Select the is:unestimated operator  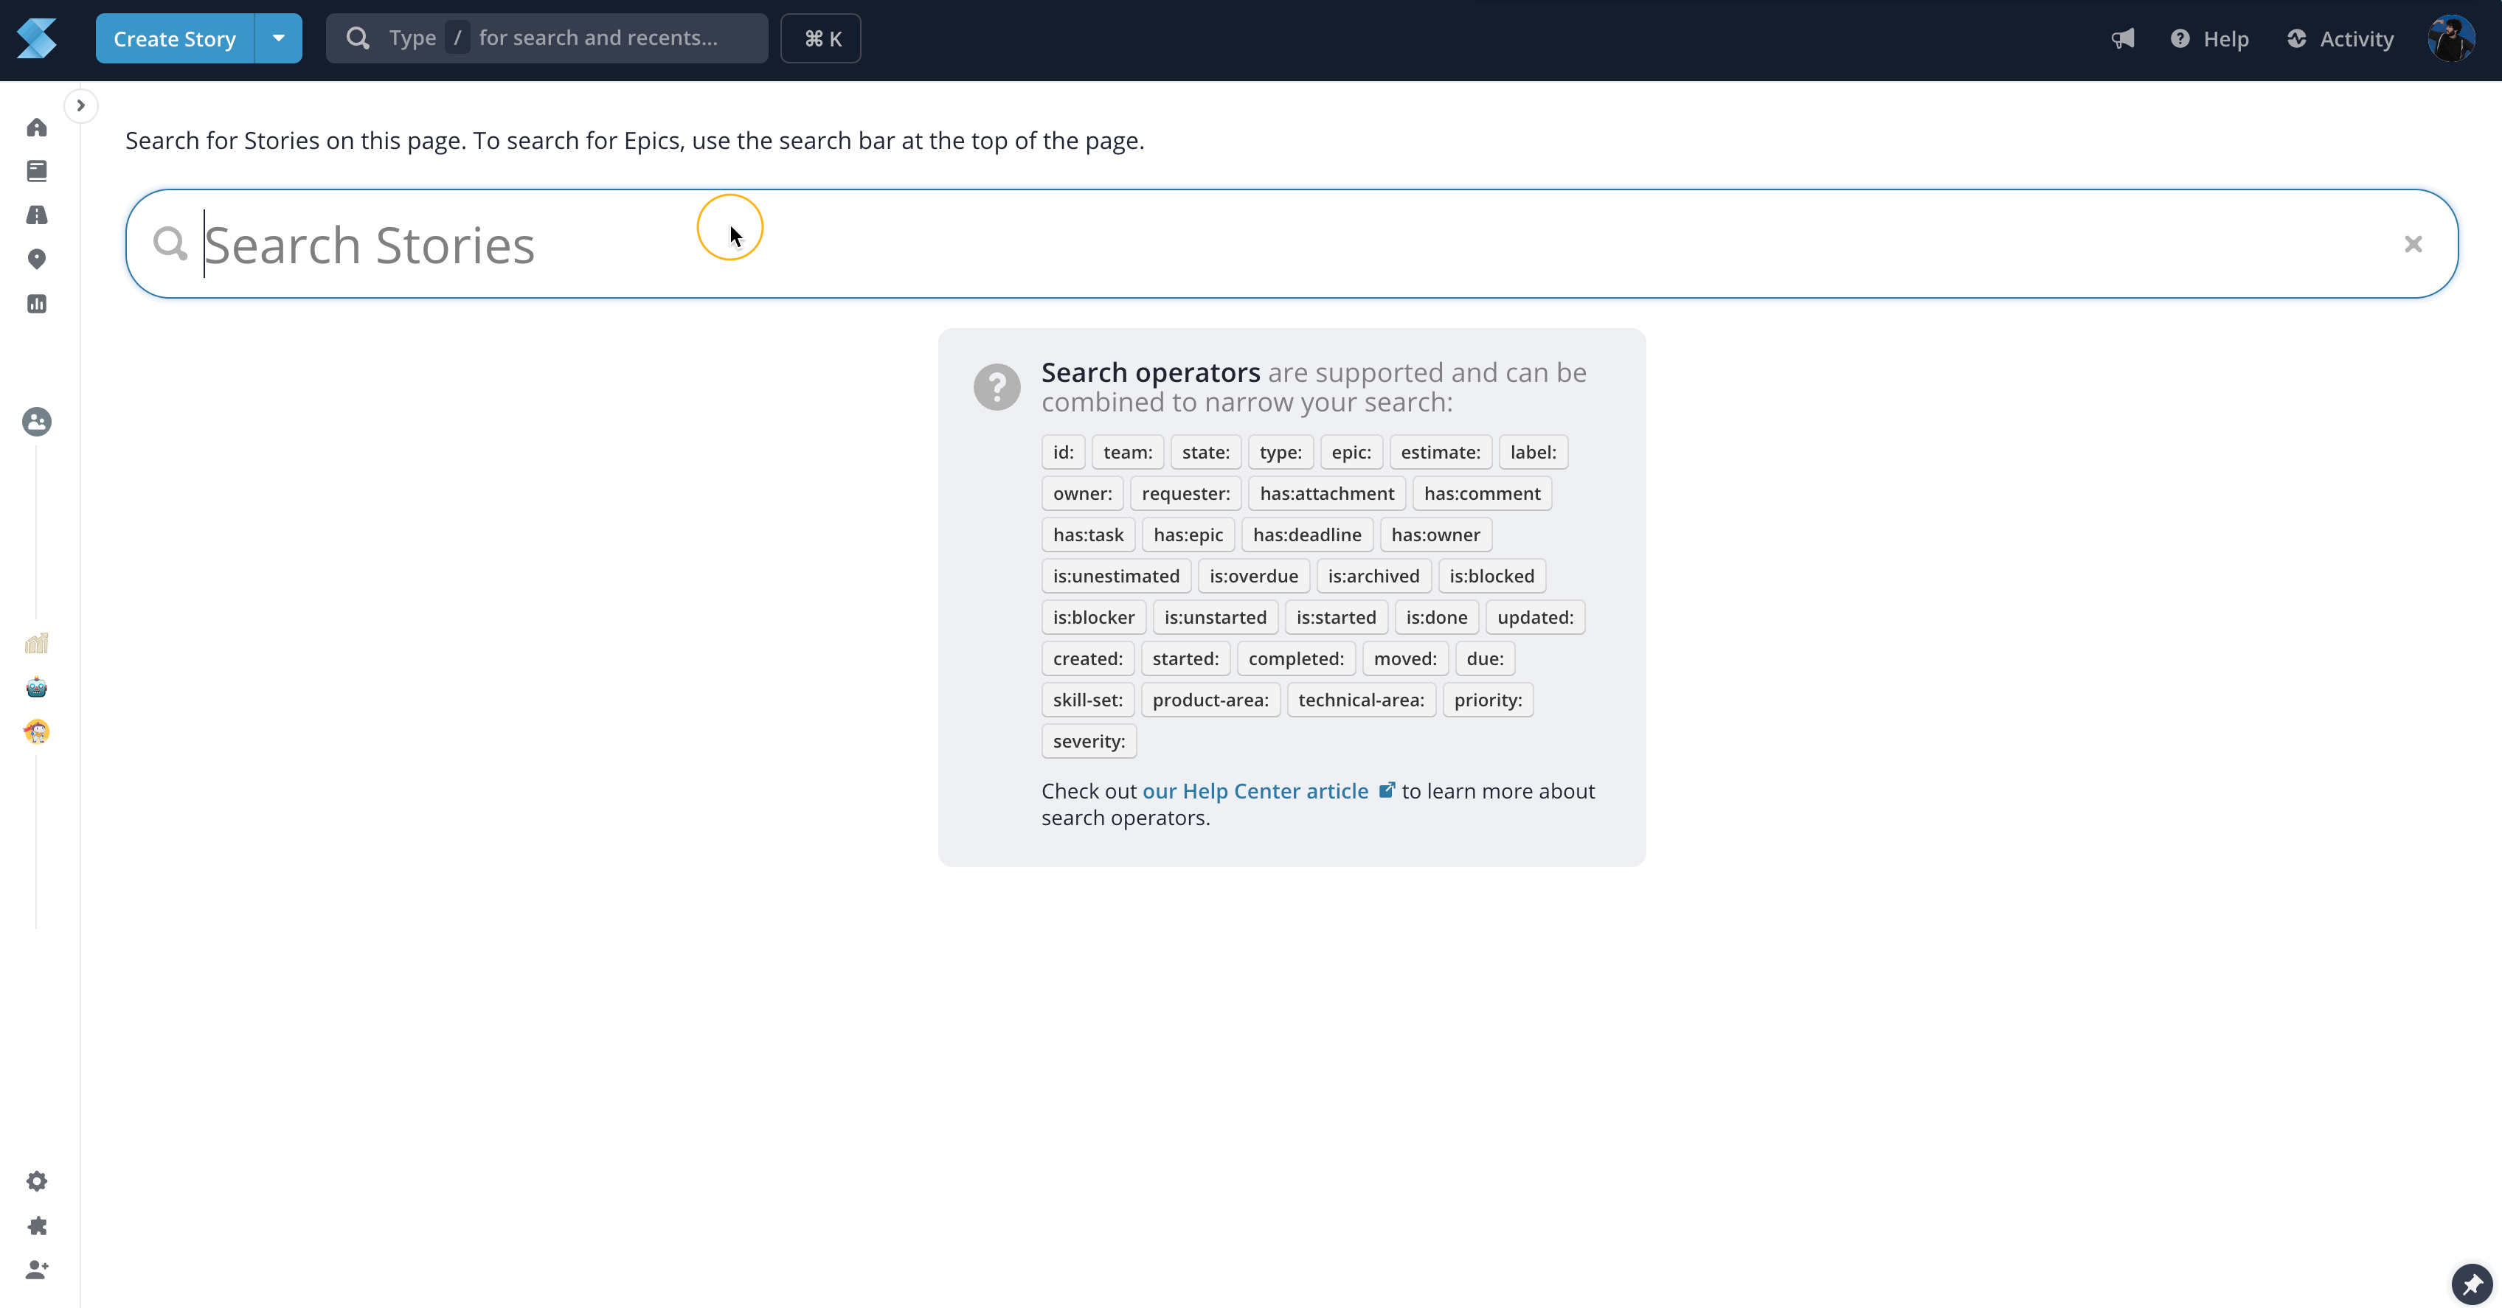tap(1116, 576)
